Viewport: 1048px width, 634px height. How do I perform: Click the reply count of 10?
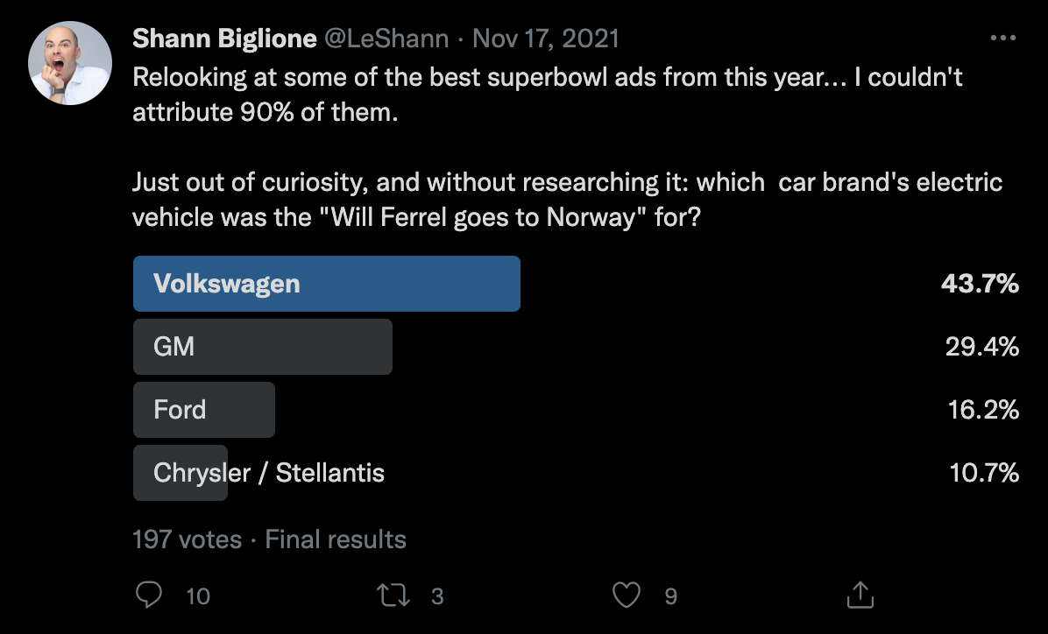click(x=199, y=596)
